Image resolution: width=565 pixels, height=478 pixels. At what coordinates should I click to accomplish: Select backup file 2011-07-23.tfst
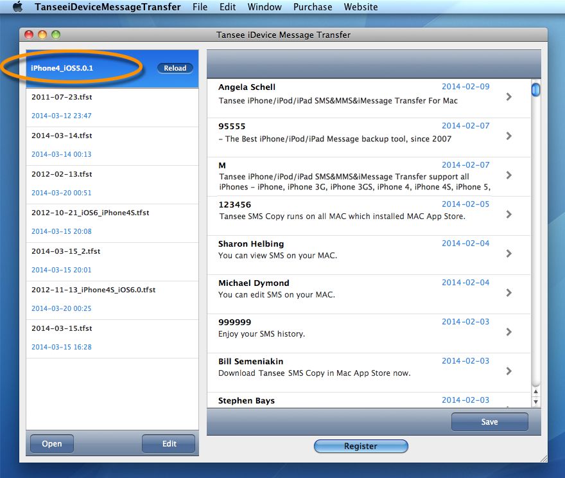112,107
